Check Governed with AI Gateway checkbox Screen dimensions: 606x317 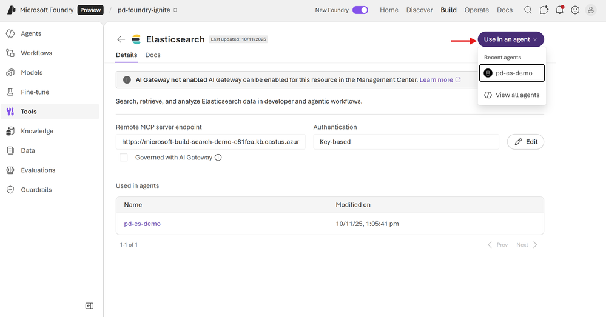click(x=124, y=158)
